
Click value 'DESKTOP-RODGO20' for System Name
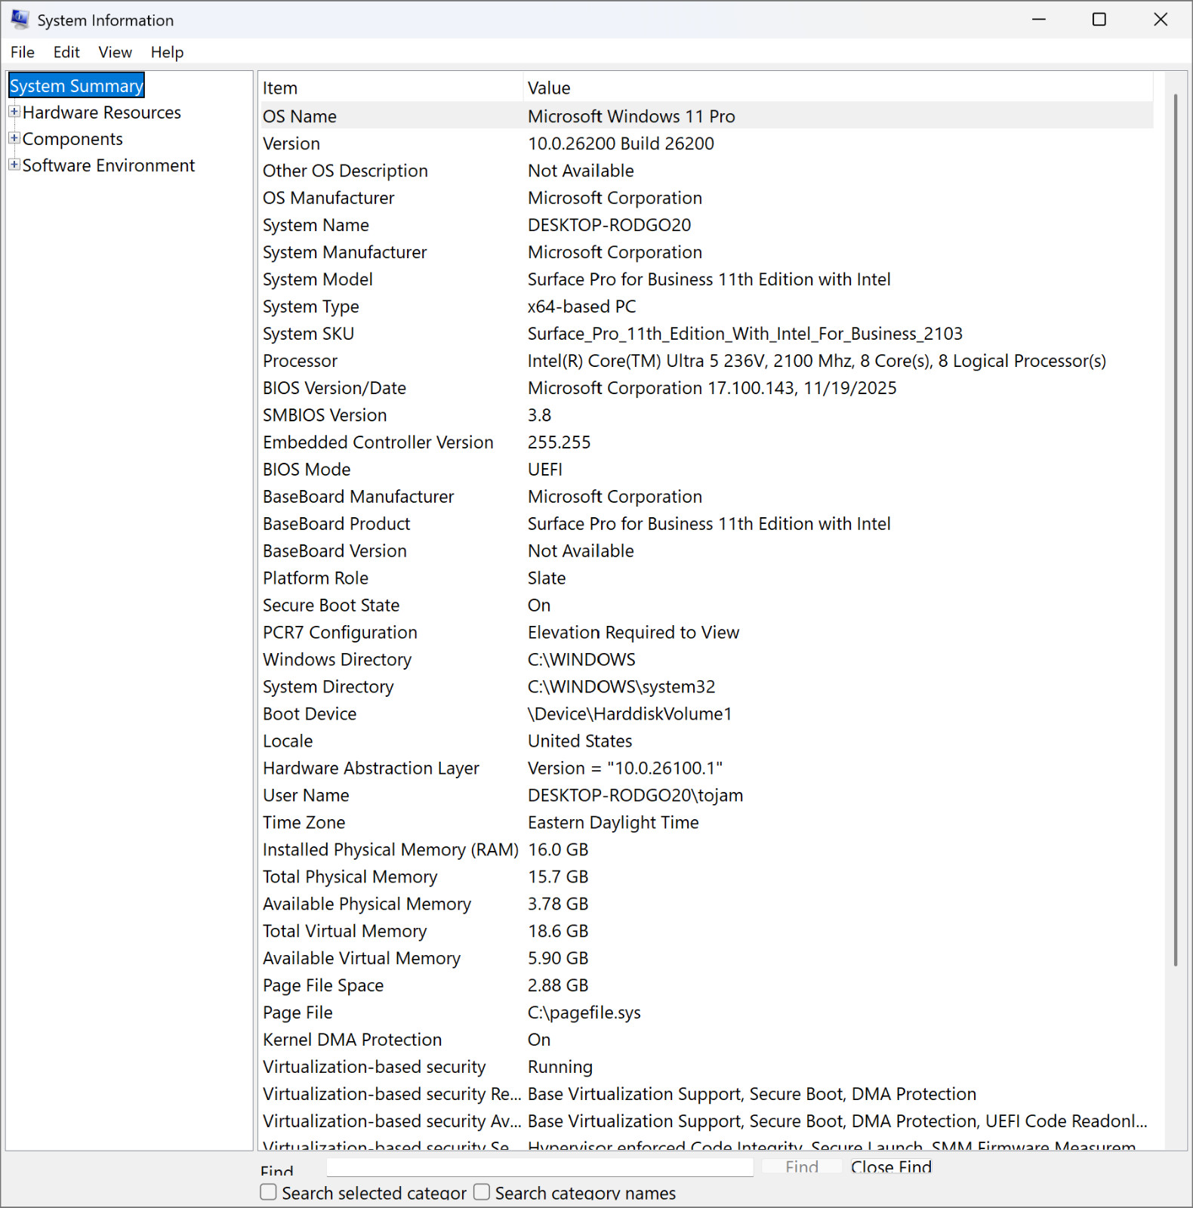[609, 225]
